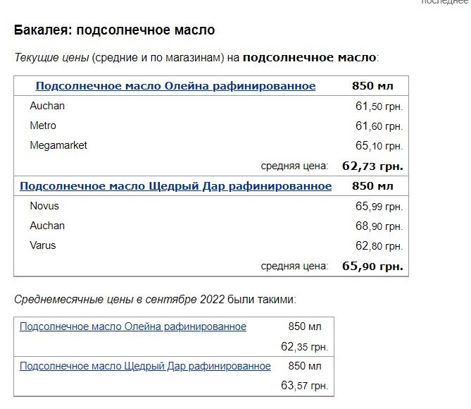Click the 62,35 грн. monthly average price
471x409 pixels.
point(304,347)
